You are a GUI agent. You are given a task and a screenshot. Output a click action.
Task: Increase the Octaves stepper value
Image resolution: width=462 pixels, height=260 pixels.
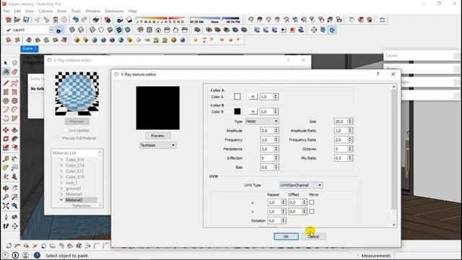coord(350,147)
